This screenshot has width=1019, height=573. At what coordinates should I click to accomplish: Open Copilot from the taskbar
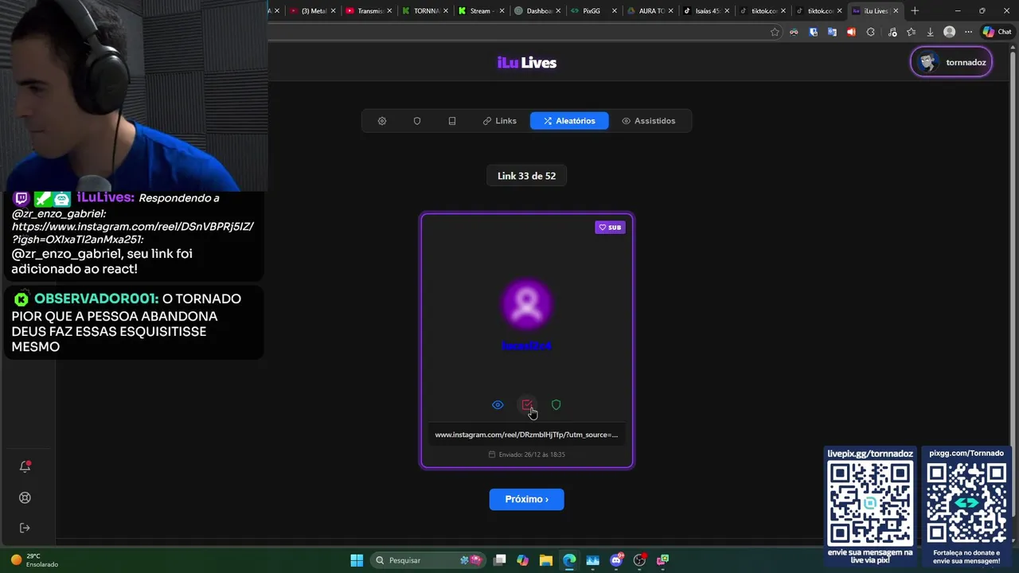click(523, 560)
